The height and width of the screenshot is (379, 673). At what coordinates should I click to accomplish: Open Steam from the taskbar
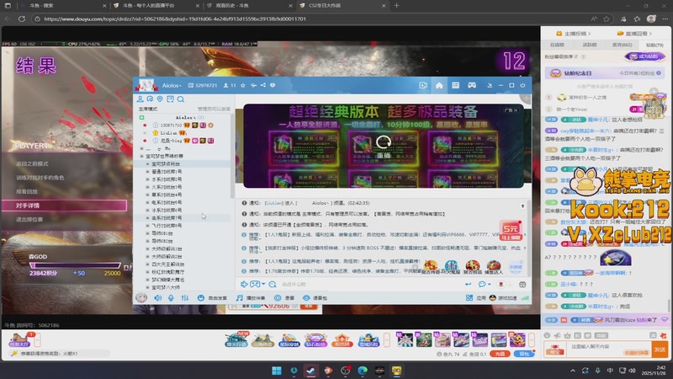pos(310,371)
